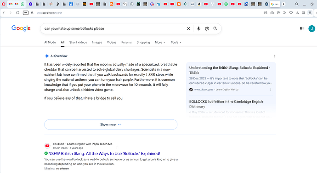The height and width of the screenshot is (173, 317).
Task: Submit search with magnifier button
Action: pos(215,28)
